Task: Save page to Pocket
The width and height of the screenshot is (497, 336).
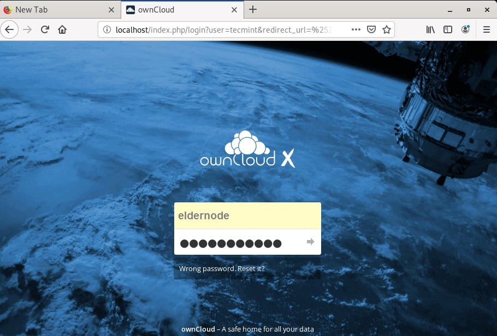Action: [371, 29]
